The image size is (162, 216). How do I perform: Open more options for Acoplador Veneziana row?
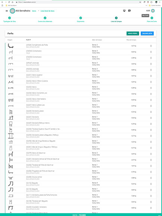(x=151, y=208)
